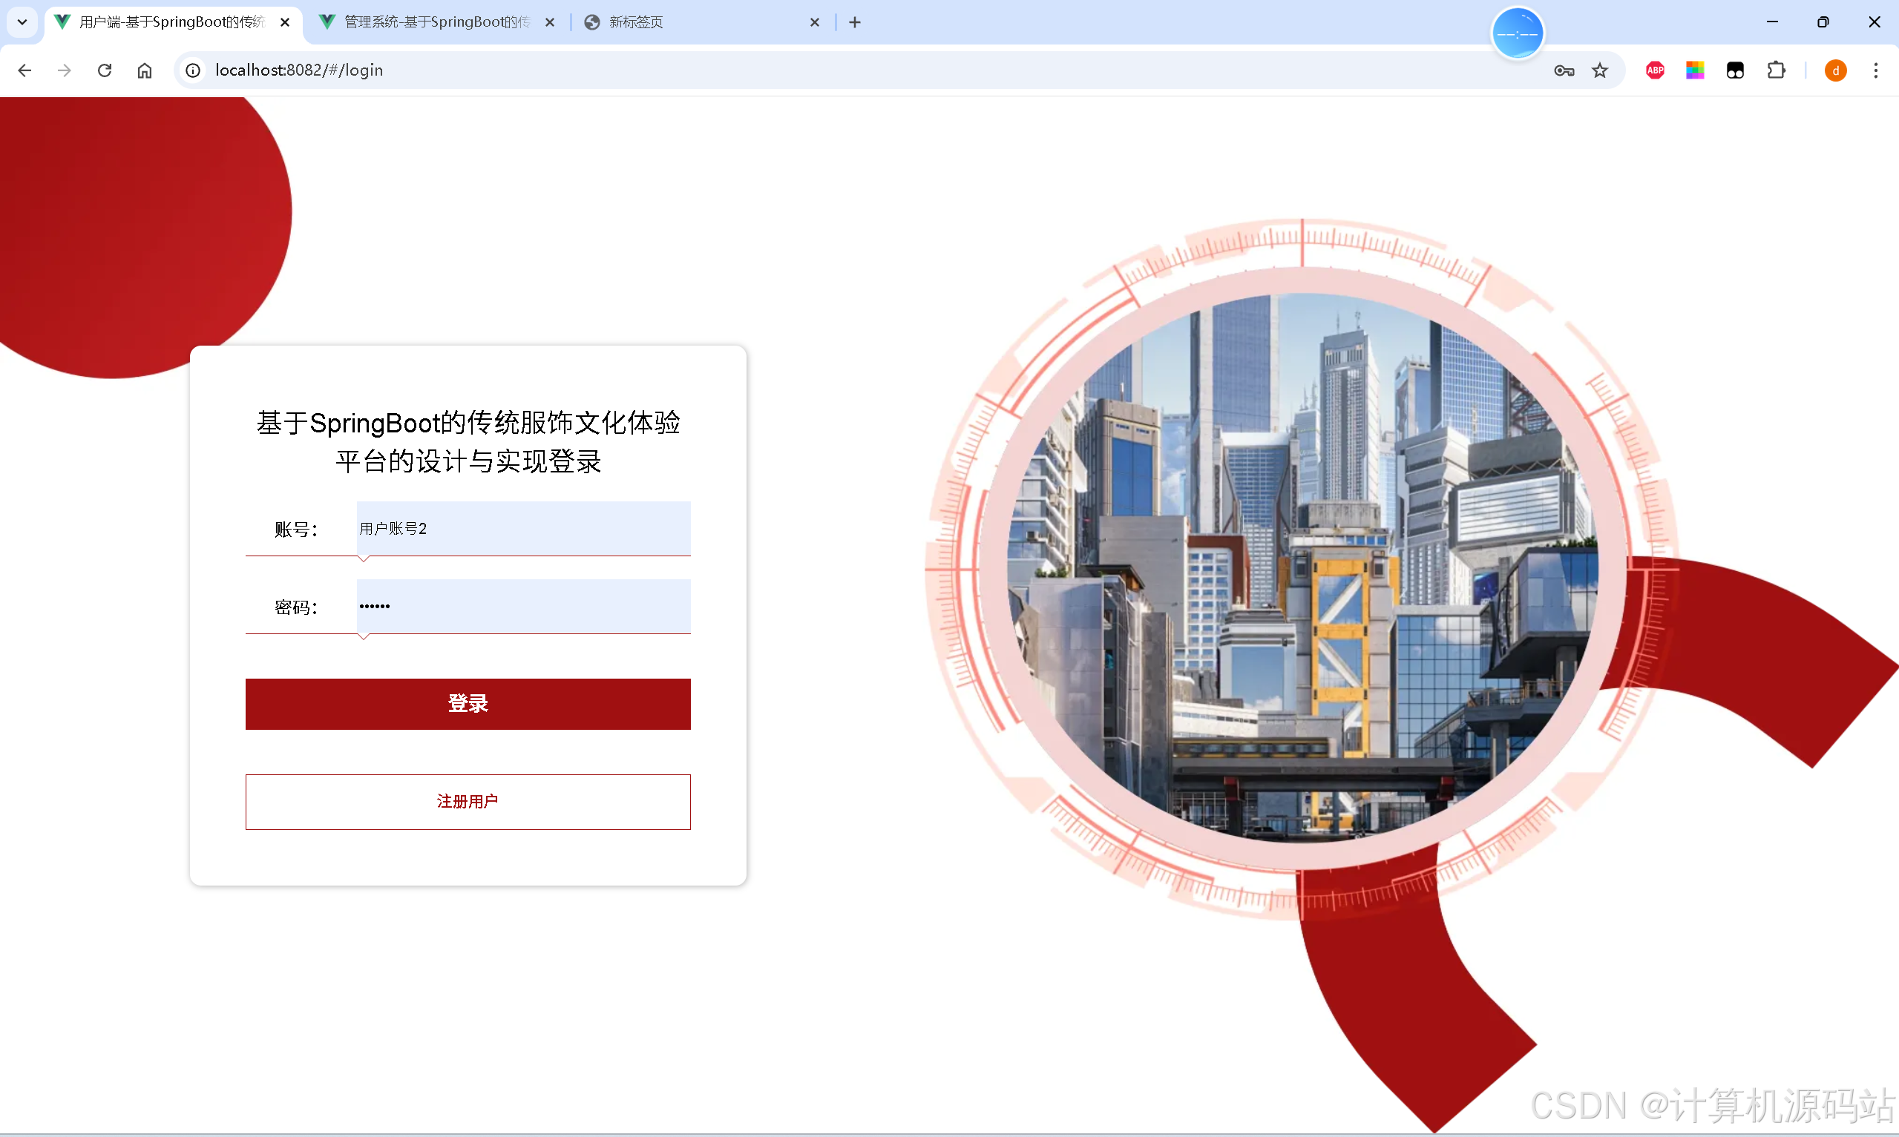Open a new browser tab
This screenshot has height=1137, width=1899.
[x=854, y=22]
